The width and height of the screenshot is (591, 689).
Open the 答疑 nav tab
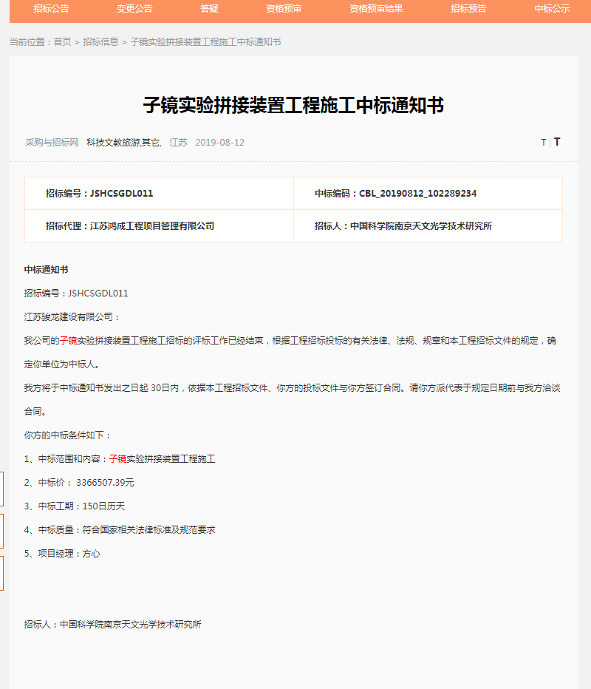(209, 9)
